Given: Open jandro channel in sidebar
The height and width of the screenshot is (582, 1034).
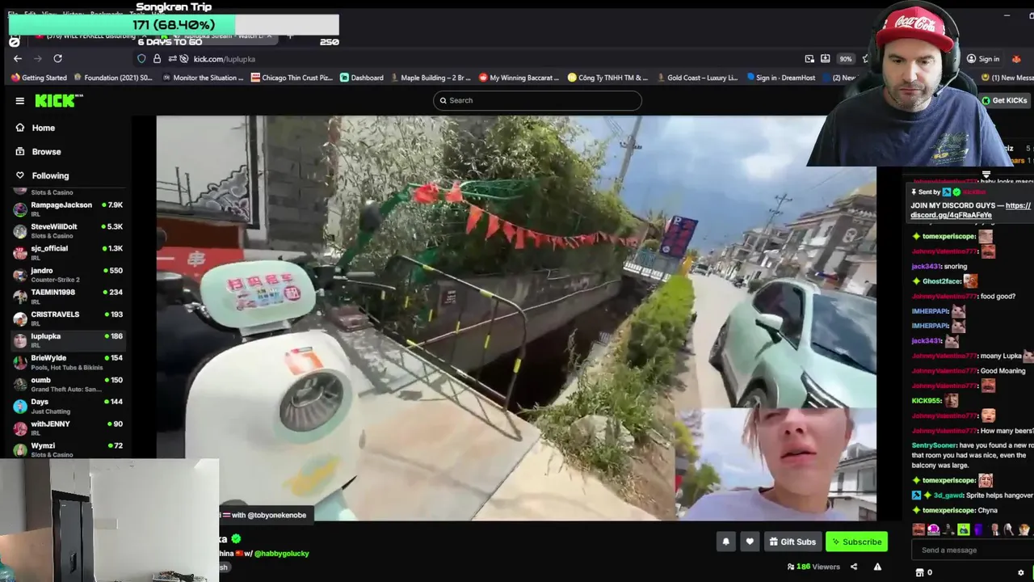Looking at the screenshot, I should pos(68,275).
